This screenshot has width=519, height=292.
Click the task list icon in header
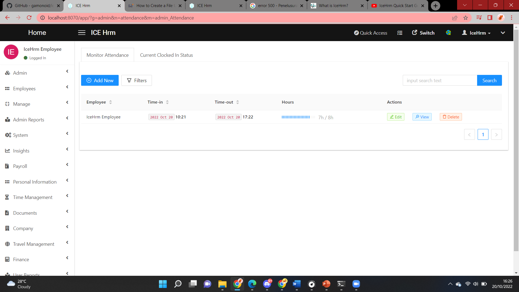click(400, 33)
